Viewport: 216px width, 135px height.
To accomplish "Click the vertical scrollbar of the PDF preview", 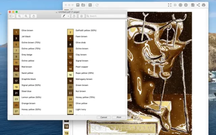I will tap(126, 47).
